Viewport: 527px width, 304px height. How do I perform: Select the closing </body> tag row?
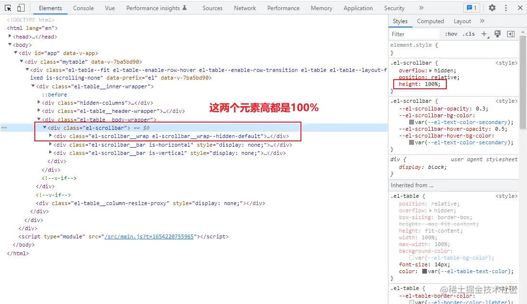click(24, 245)
